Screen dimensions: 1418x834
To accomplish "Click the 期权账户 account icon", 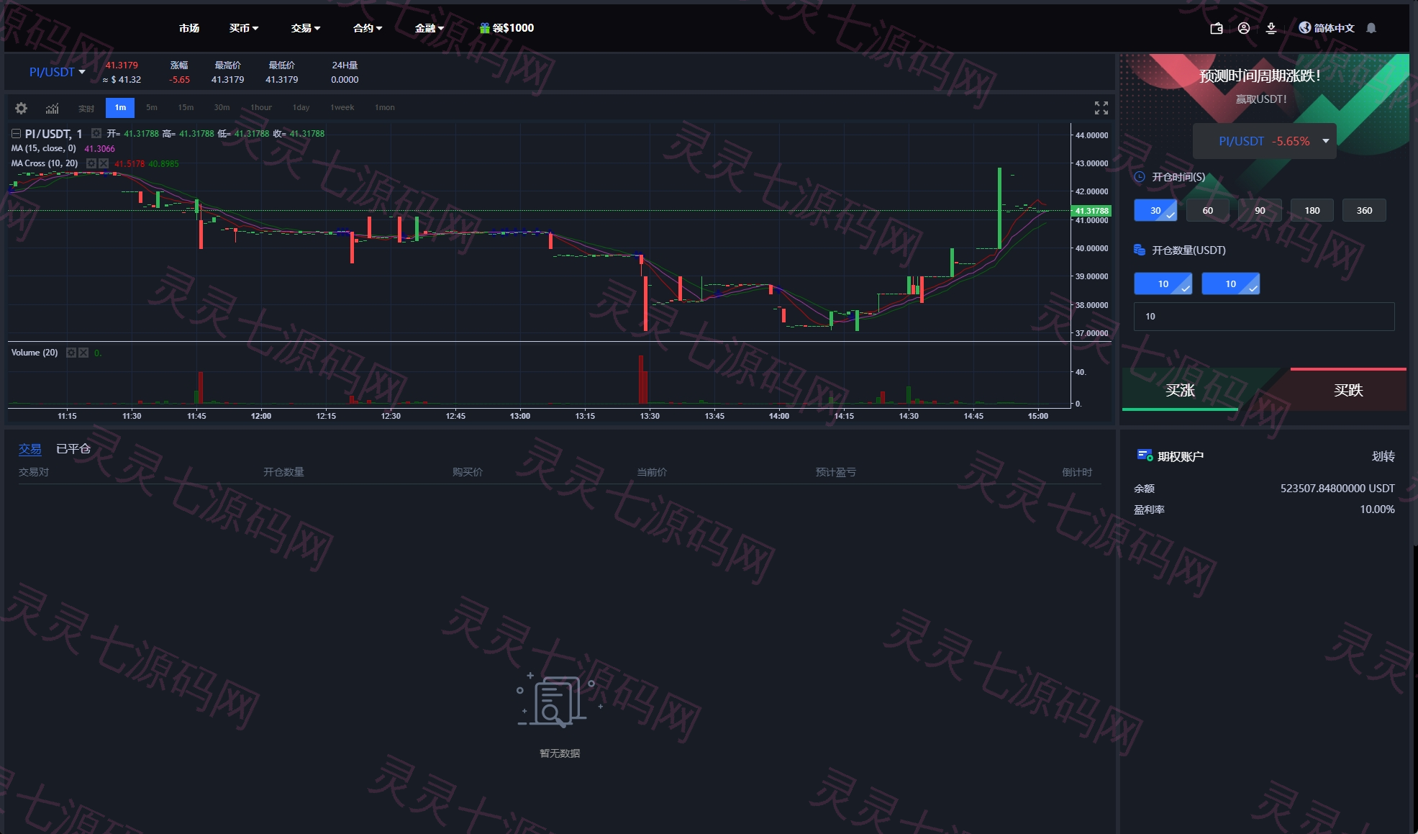I will click(1145, 455).
